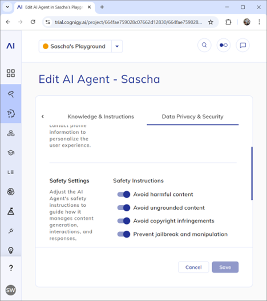Open the lightbulb insights icon in sidebar
267x301 pixels.
[x=11, y=250]
